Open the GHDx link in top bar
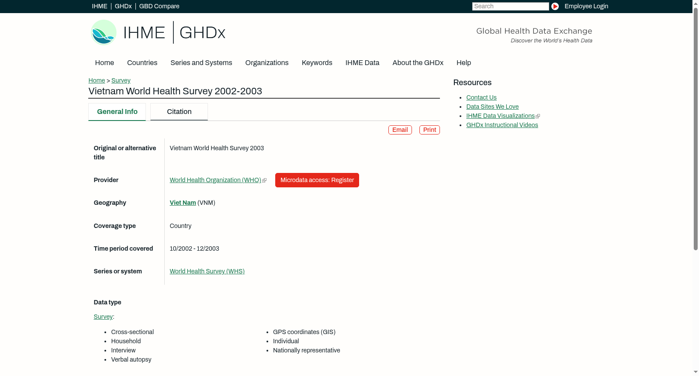This screenshot has width=699, height=376. click(x=123, y=6)
